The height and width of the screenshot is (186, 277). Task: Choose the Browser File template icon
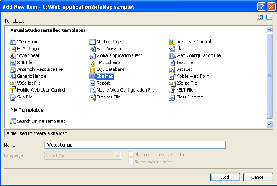click(x=92, y=97)
